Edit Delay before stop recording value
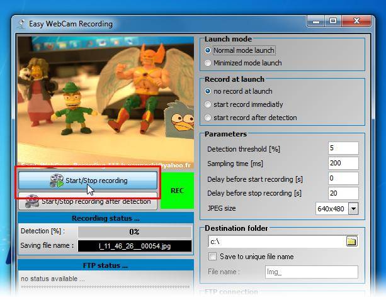The height and width of the screenshot is (300, 386). 343,193
